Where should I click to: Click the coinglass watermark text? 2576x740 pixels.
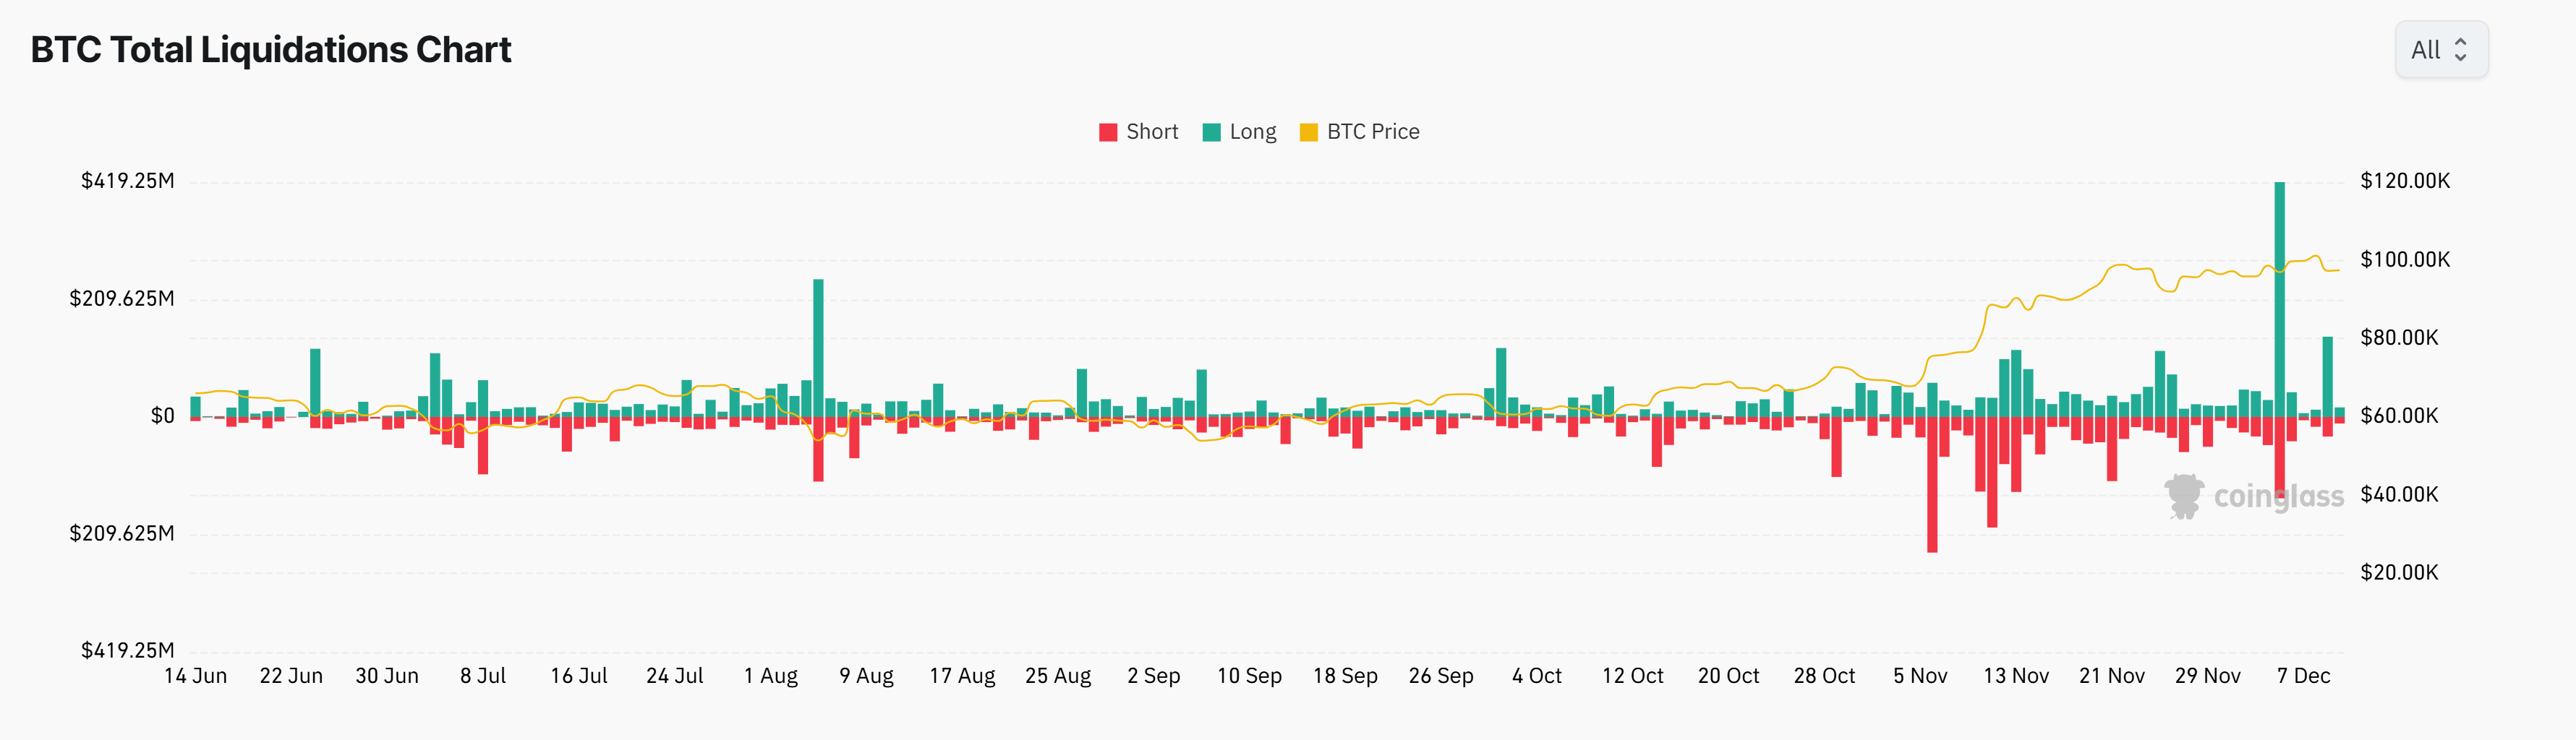click(2278, 496)
